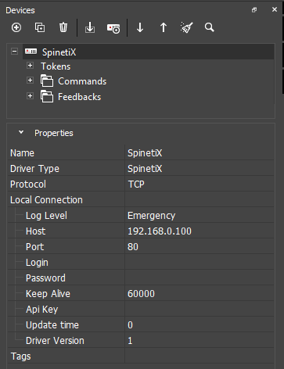Click the Driver Type label

coord(34,169)
